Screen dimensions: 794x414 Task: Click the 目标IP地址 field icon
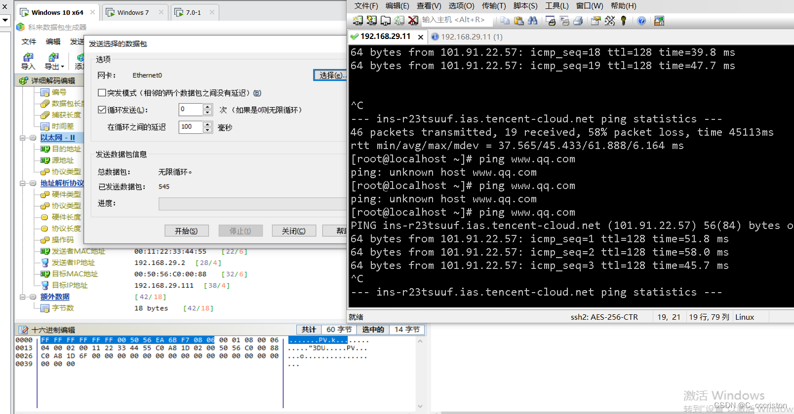45,285
